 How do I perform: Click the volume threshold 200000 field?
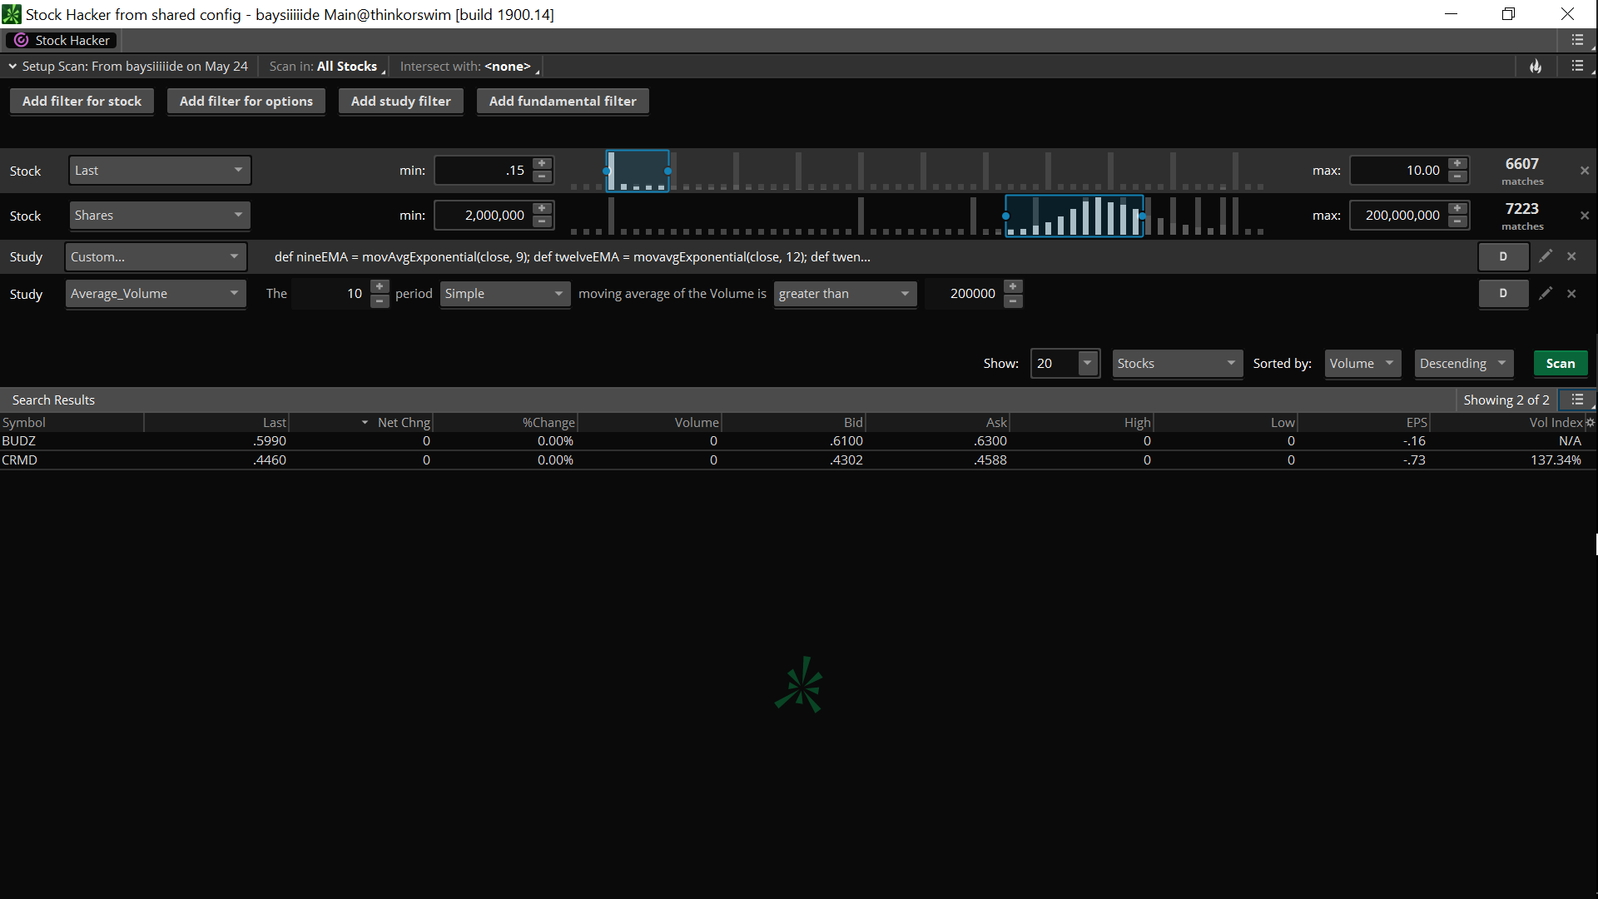coord(964,293)
